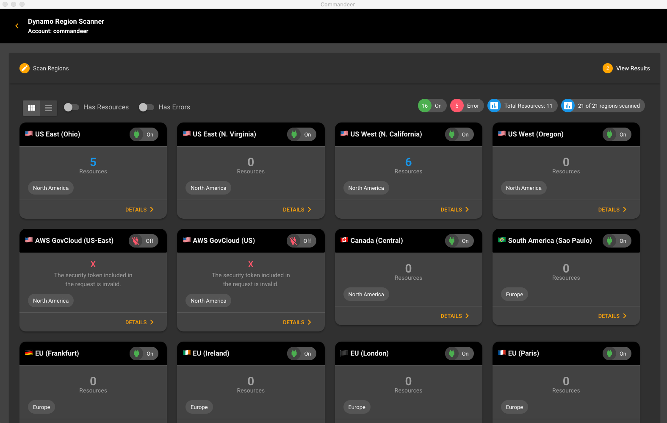
Task: Toggle EU (Paris) On switch
Action: click(x=617, y=353)
